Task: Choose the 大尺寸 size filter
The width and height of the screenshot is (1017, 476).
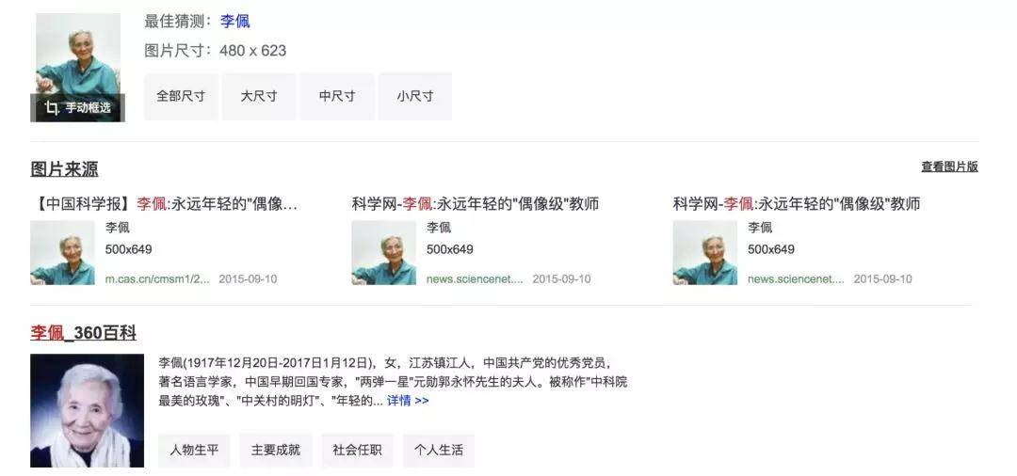Action: pos(259,97)
